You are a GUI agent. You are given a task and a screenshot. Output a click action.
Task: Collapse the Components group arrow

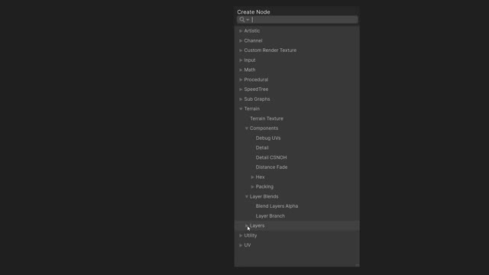pyautogui.click(x=247, y=128)
